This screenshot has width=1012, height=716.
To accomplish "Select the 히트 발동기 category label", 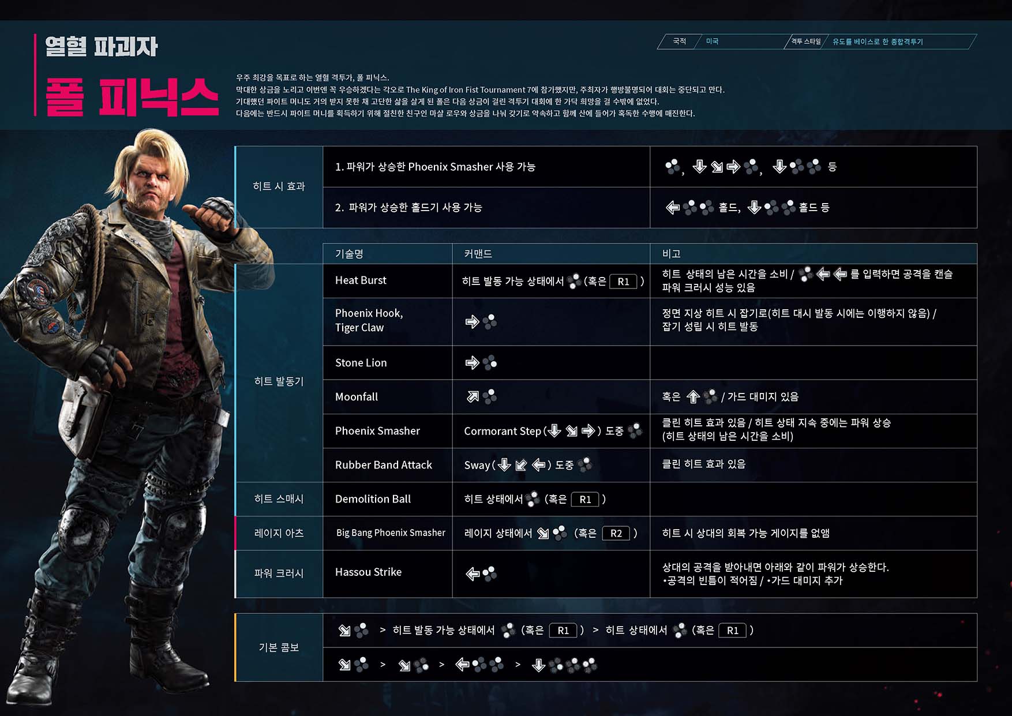I will [x=279, y=381].
